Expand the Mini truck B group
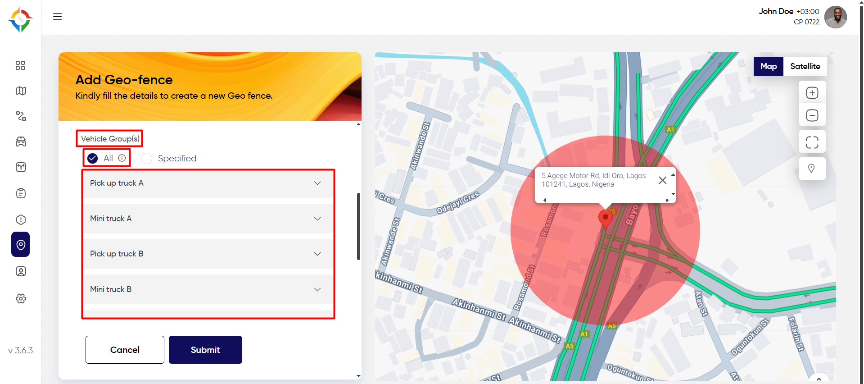864x384 pixels. click(x=208, y=289)
